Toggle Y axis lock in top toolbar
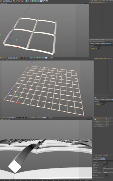The height and width of the screenshot is (181, 113). tap(8, 1)
